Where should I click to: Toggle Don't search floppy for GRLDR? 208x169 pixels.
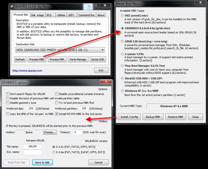point(7,94)
